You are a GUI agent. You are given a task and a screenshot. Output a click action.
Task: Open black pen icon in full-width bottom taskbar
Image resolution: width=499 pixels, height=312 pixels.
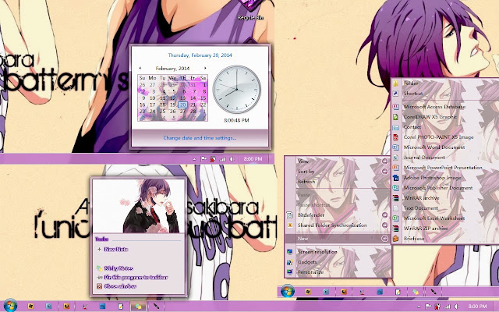coord(156,307)
